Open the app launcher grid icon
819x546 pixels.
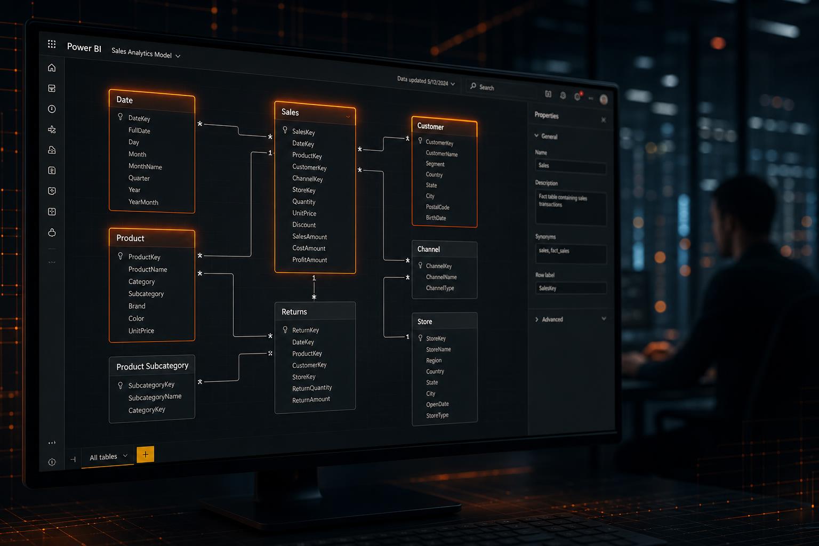pyautogui.click(x=52, y=44)
